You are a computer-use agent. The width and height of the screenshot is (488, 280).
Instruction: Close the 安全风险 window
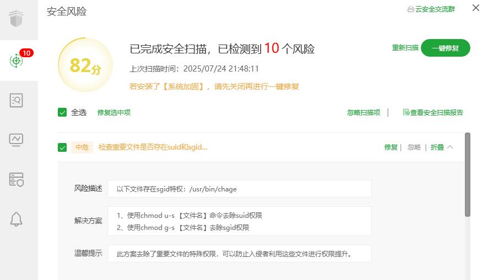[x=475, y=8]
